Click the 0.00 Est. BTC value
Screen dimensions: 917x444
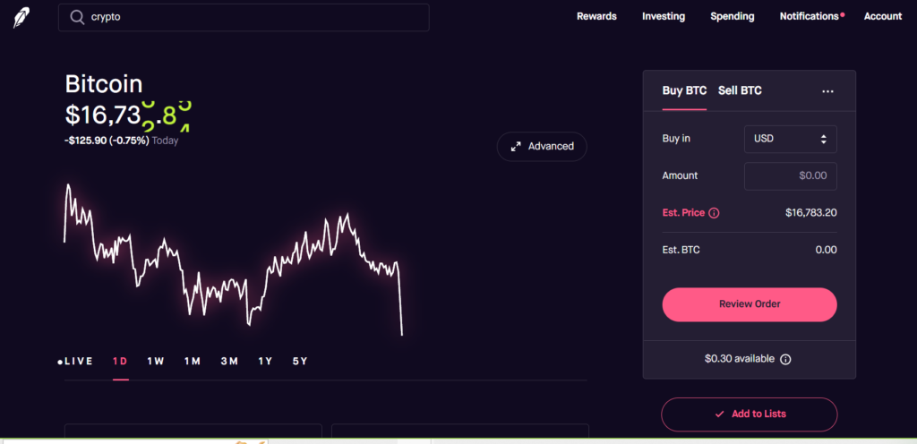(x=826, y=250)
